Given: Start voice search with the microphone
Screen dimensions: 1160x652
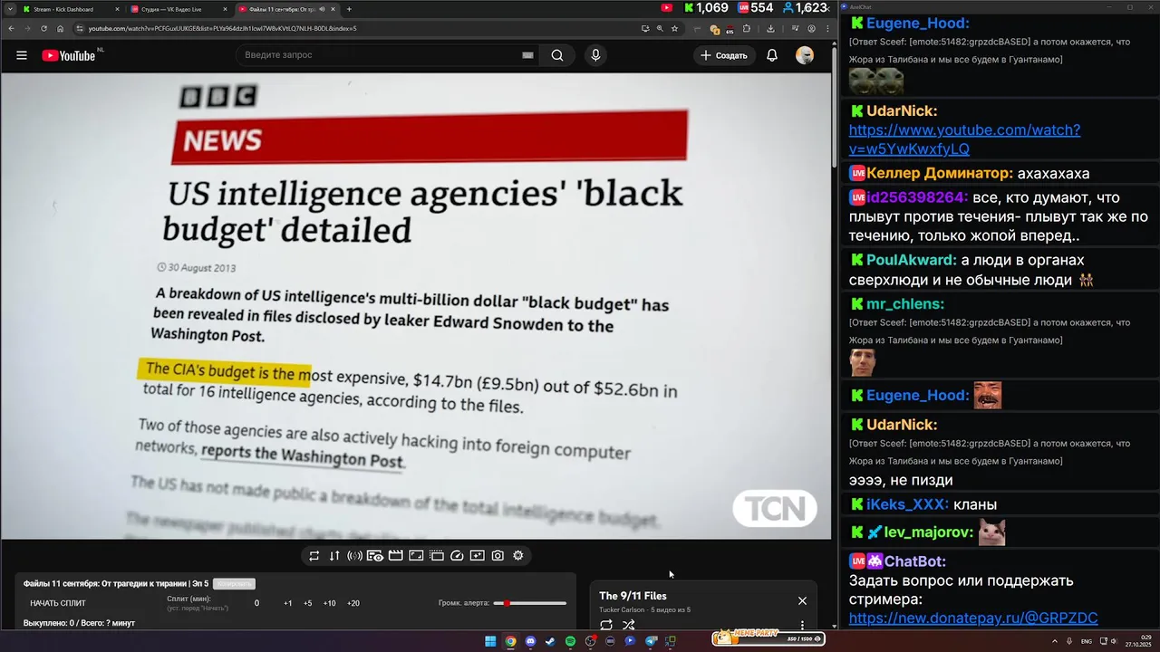Looking at the screenshot, I should tap(595, 55).
